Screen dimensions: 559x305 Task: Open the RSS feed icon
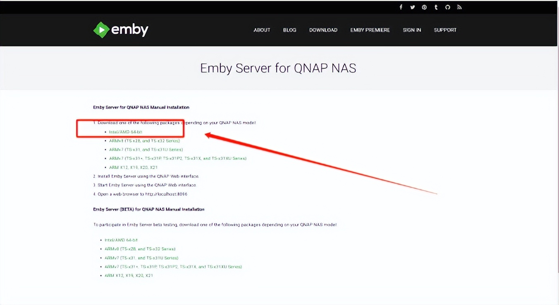(459, 7)
